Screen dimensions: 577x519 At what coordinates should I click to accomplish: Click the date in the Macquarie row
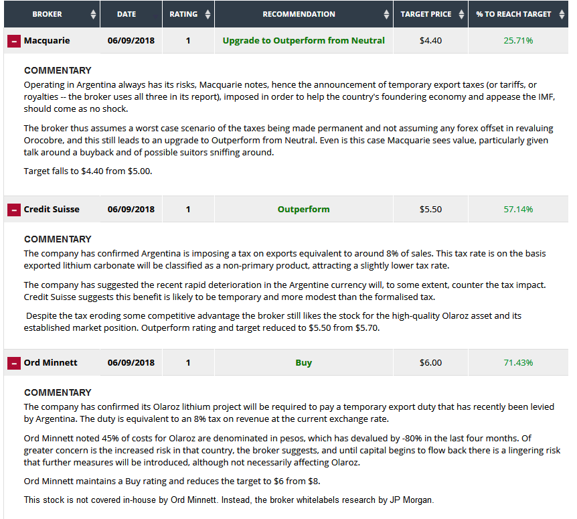[x=131, y=40]
